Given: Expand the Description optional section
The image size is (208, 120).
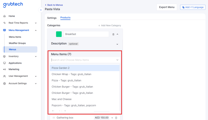Looking at the screenshot, I should point(117,44).
